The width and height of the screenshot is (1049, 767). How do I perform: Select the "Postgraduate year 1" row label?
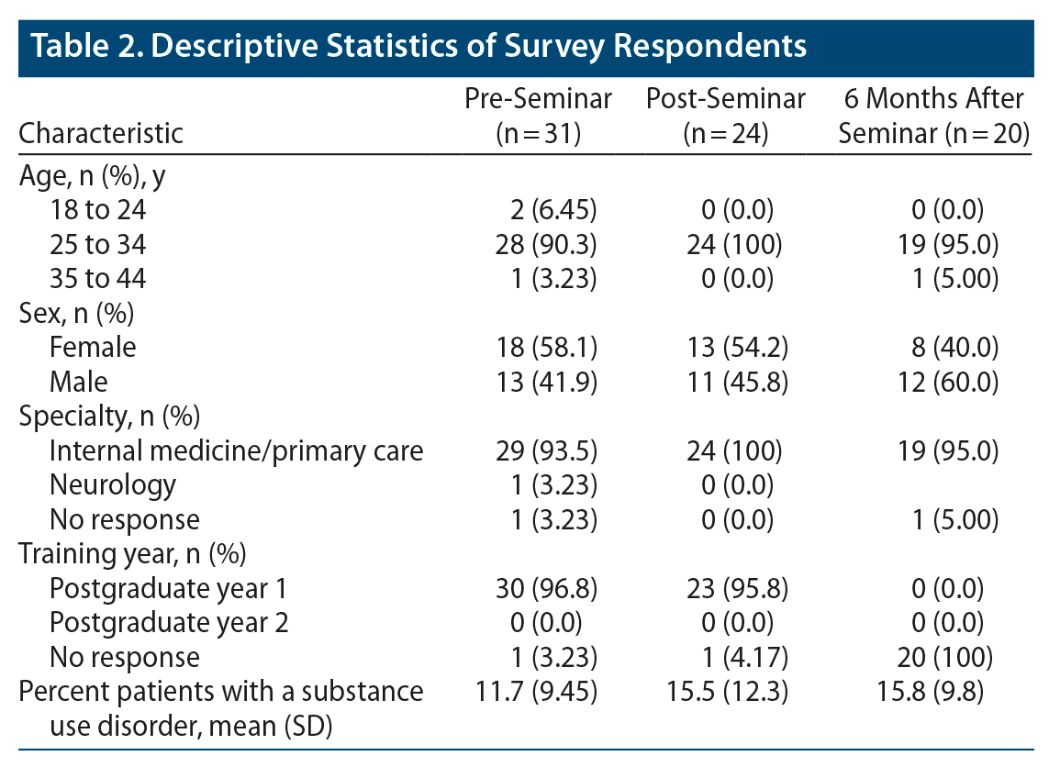170,588
